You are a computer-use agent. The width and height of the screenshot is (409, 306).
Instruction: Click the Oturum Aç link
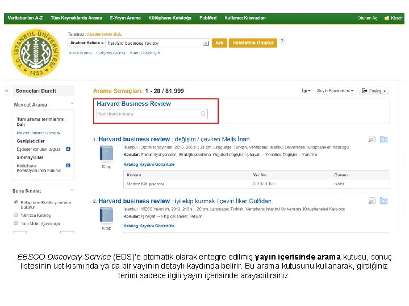point(368,18)
